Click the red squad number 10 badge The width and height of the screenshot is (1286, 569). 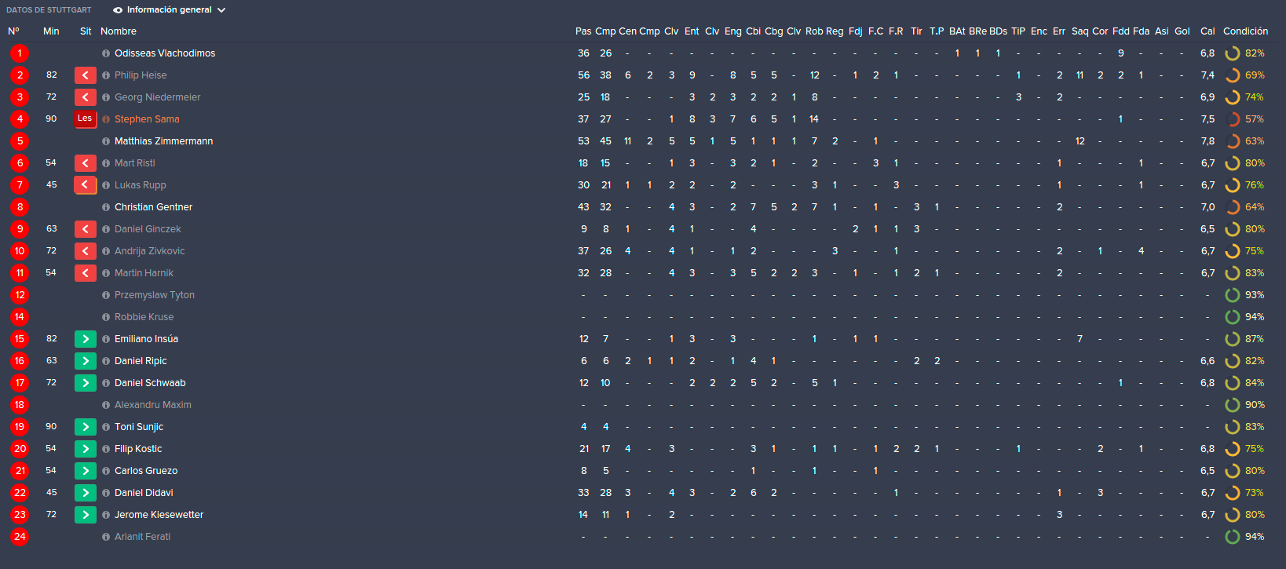(20, 251)
